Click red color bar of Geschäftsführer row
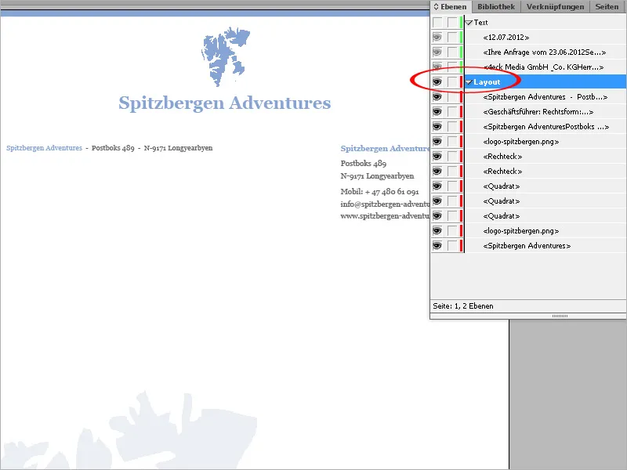627x470 pixels. (461, 111)
